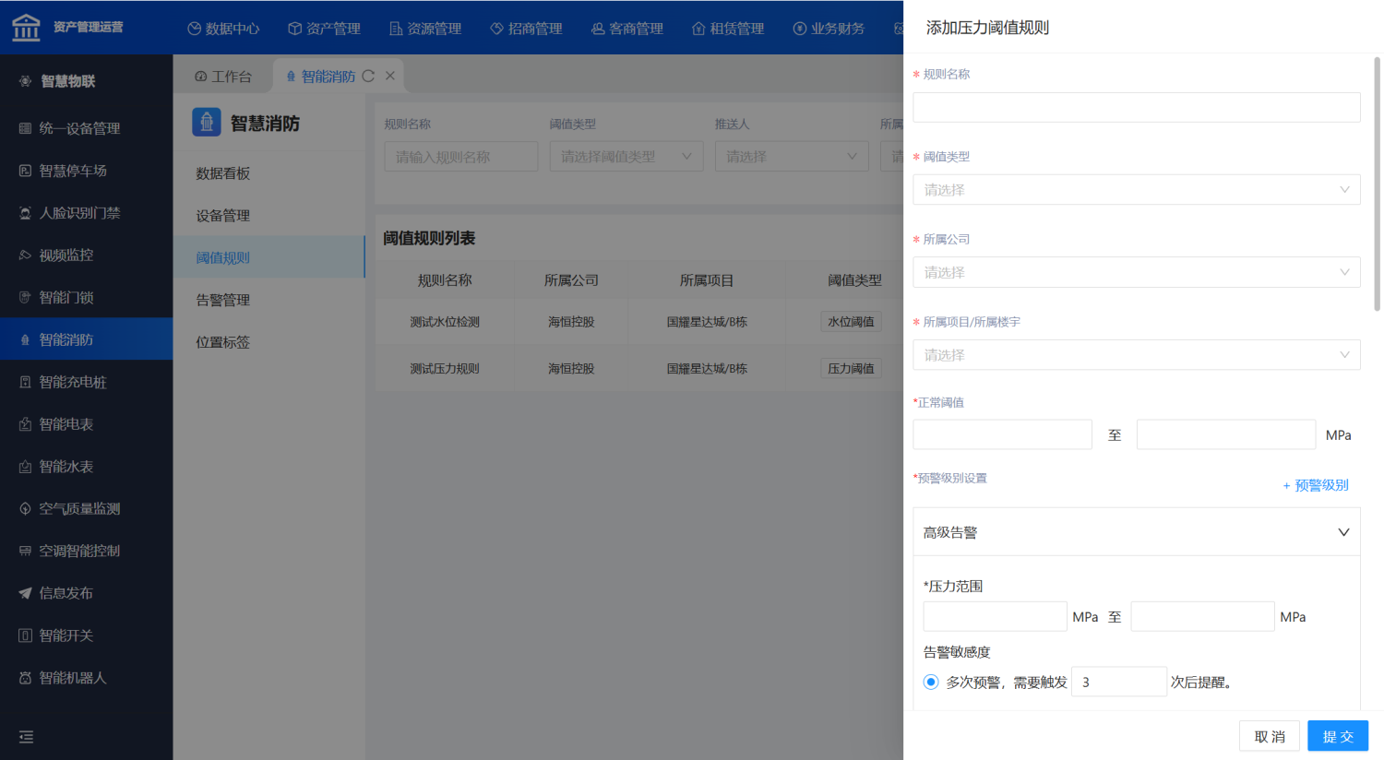This screenshot has height=760, width=1384.
Task: Click the 信息发布 paper plane icon
Action: [26, 593]
